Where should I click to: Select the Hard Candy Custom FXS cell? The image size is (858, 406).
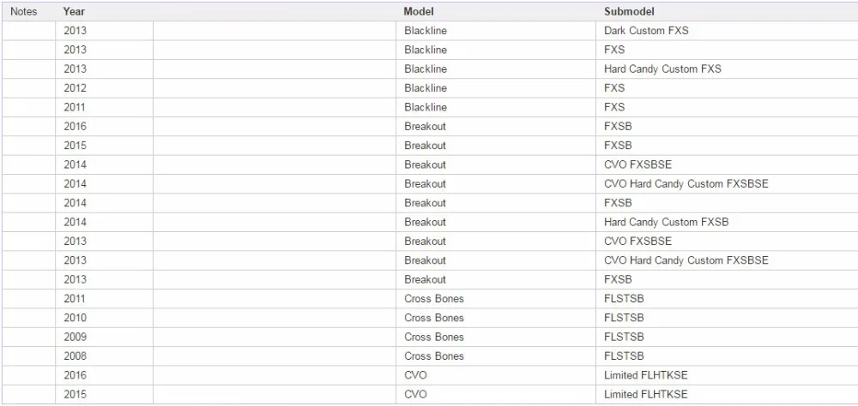coord(727,69)
